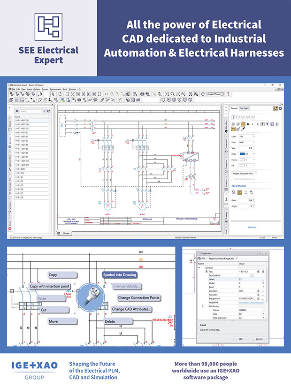Toggle visibility eye of Q1 row
Viewport: 291px width, 388px height.
click(x=19, y=177)
